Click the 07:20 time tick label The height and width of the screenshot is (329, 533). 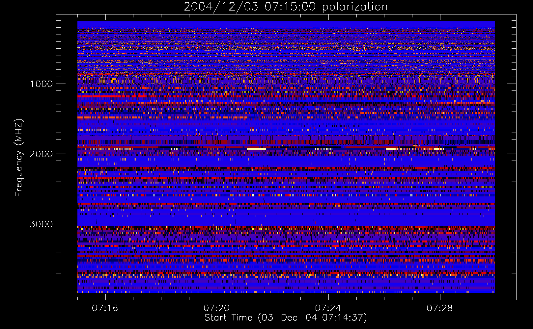point(217,308)
